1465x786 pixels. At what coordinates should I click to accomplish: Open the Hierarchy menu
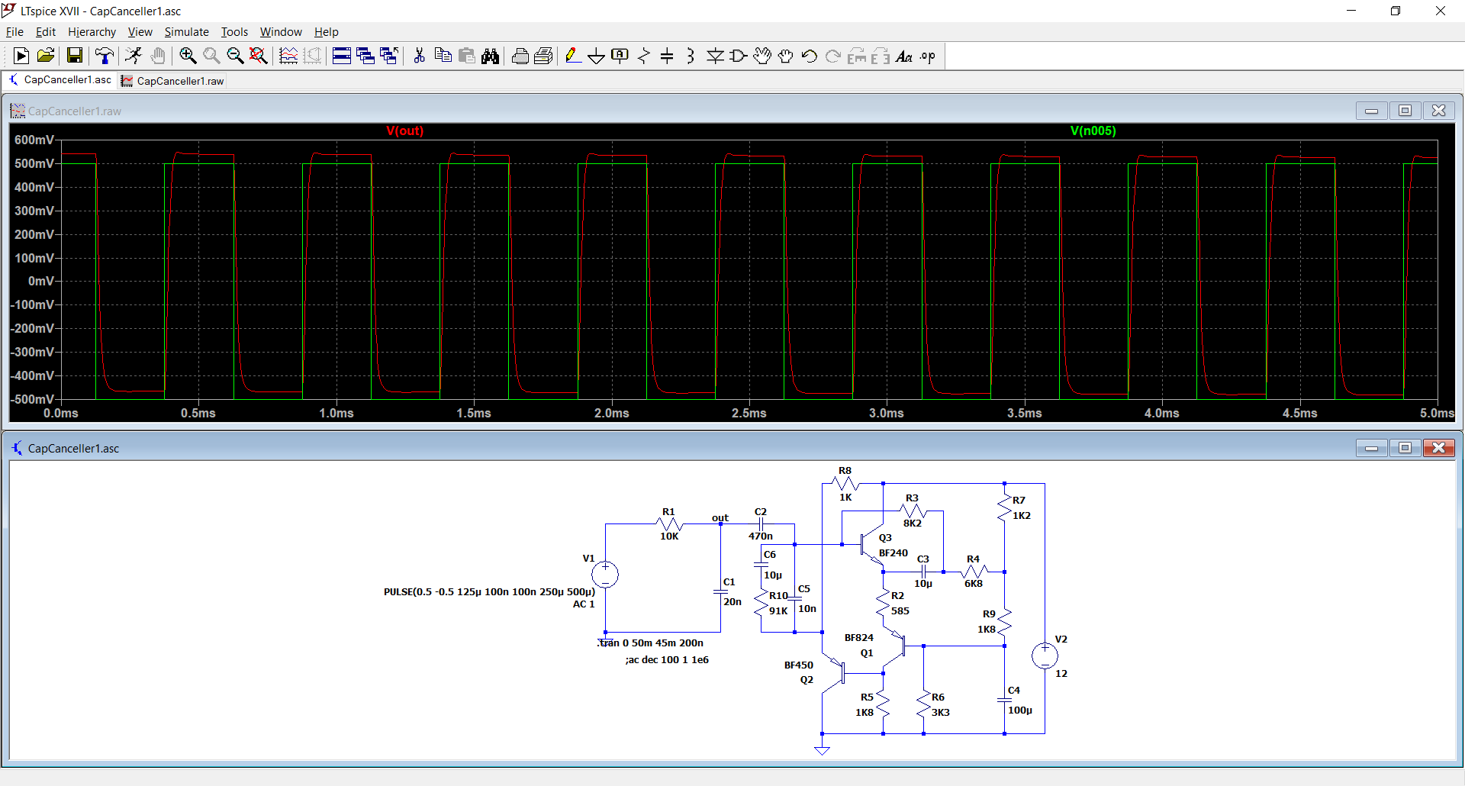coord(92,32)
